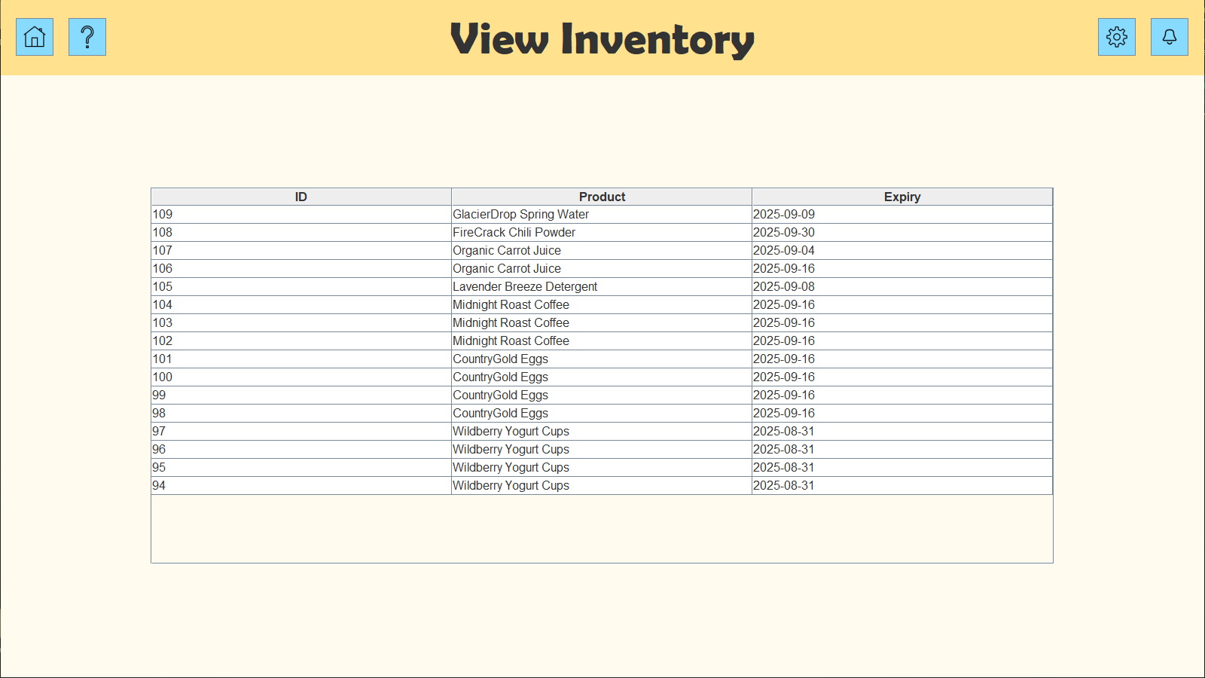1205x678 pixels.
Task: Open the Help question mark icon
Action: (x=87, y=37)
